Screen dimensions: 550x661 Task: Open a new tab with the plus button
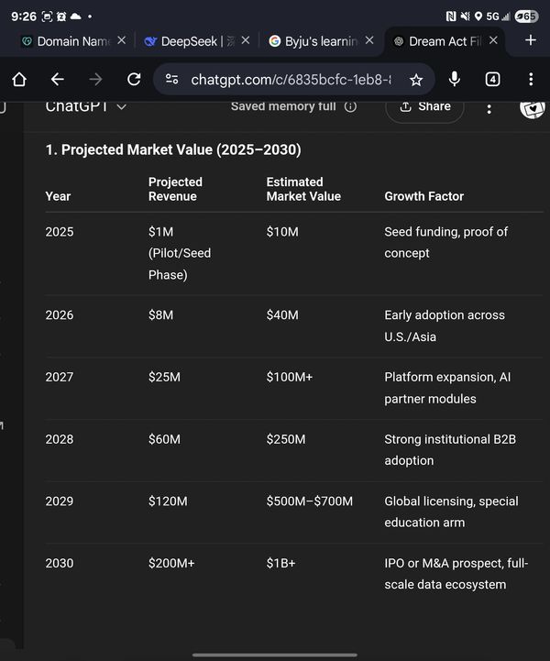click(531, 40)
